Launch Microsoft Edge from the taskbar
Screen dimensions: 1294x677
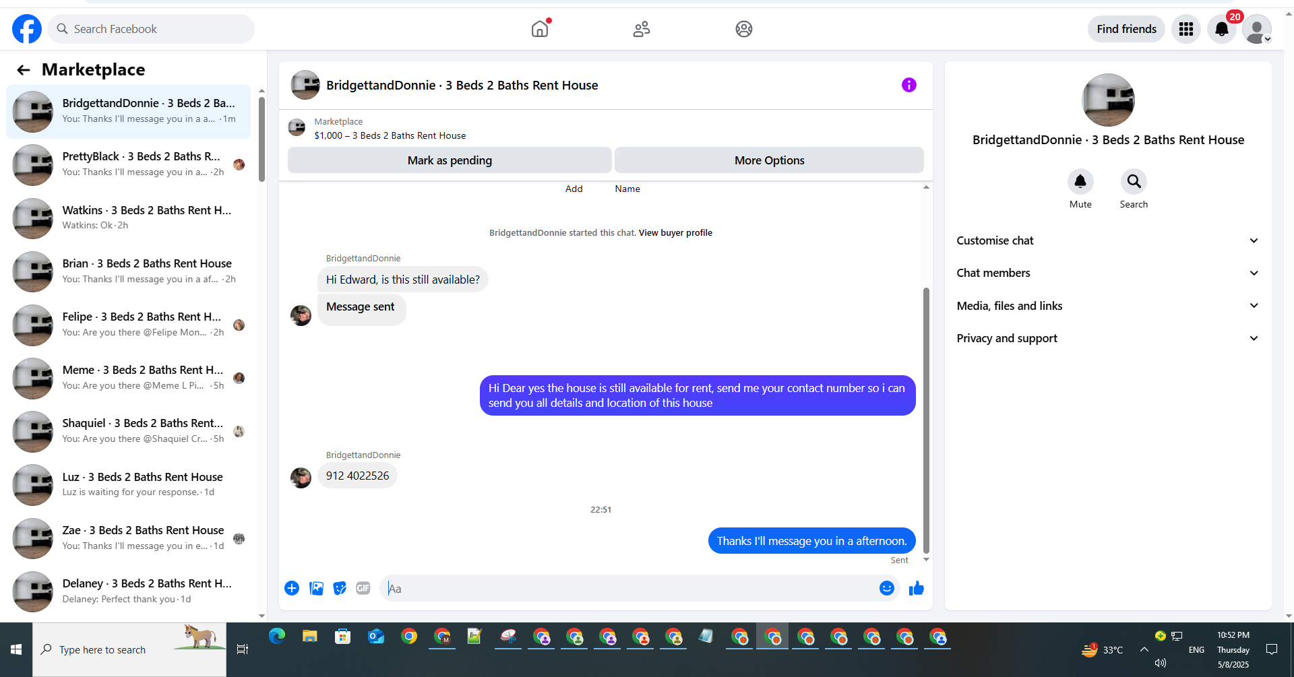point(277,636)
